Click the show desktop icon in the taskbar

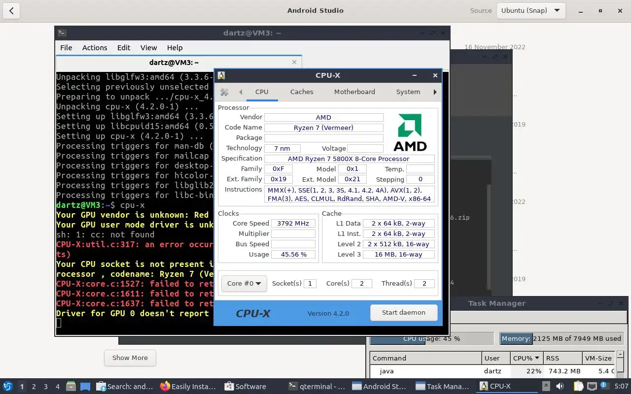[x=85, y=387]
